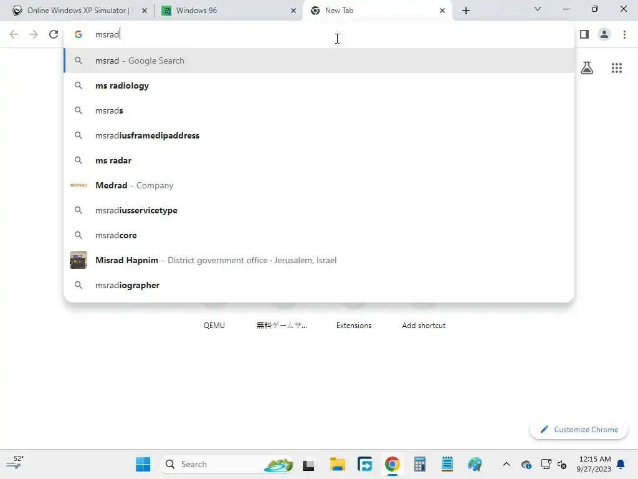Open the Medrad company suggestion
Viewport: 638px width, 479px height.
click(x=319, y=185)
